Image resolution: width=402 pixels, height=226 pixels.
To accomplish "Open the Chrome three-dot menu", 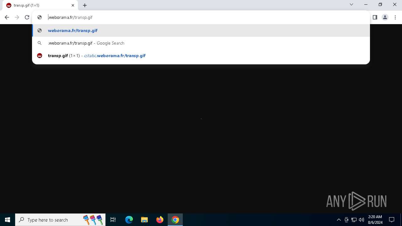I will pos(395,17).
